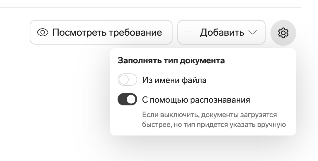Image resolution: width=318 pixels, height=161 pixels.
Task: Click the С помощью распознавания label
Action: [196, 100]
